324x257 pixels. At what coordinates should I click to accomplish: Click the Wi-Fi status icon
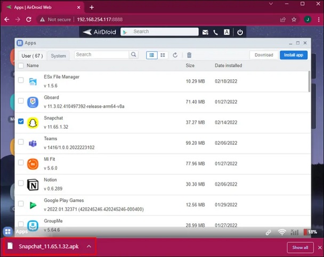pos(282,232)
